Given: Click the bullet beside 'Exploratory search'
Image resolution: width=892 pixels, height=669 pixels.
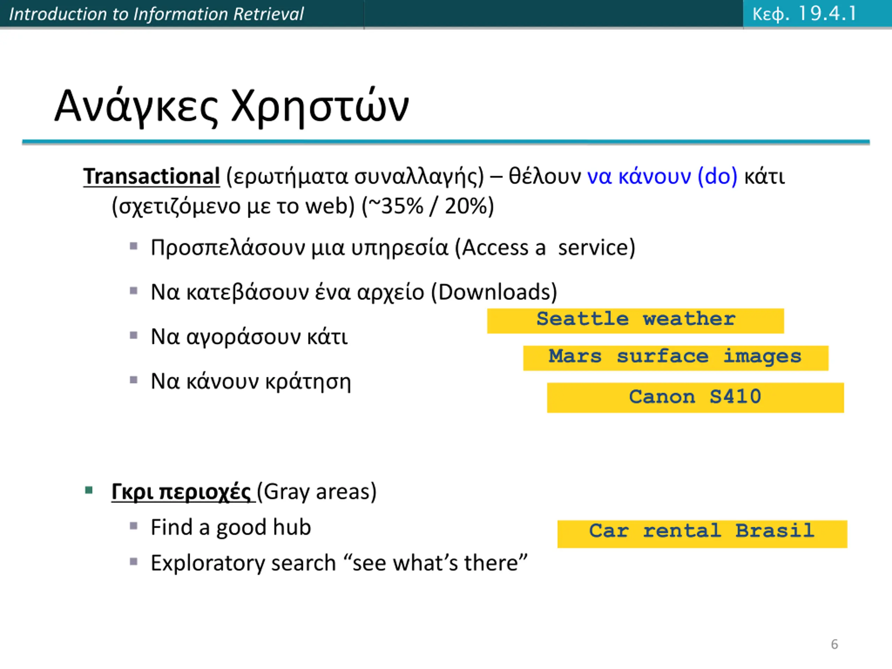Looking at the screenshot, I should [134, 562].
